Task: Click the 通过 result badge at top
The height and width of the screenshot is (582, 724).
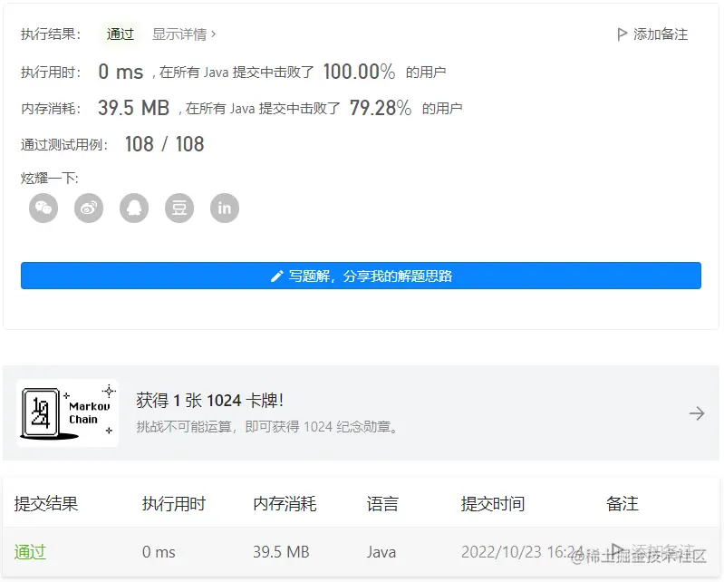Action: coord(120,34)
